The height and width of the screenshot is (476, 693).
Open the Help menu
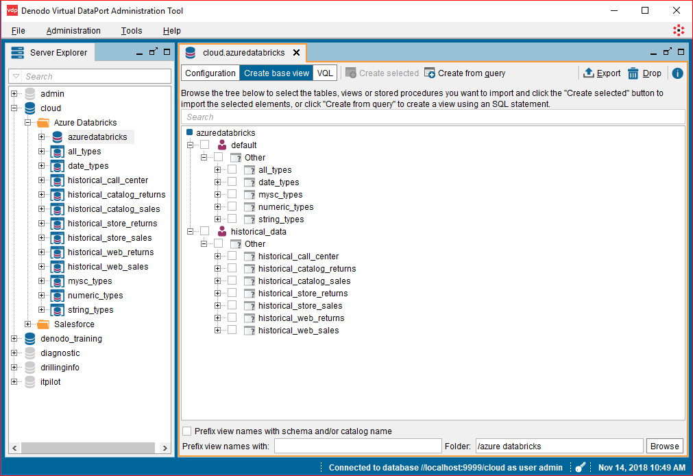pos(172,31)
